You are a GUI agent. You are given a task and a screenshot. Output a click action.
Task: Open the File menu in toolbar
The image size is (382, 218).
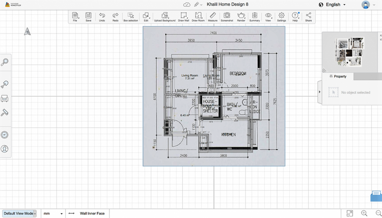coord(75,17)
